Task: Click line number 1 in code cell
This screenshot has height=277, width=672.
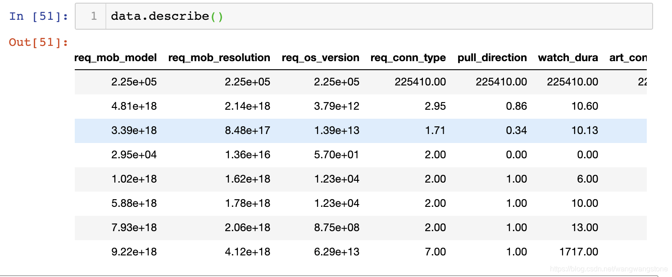Action: pyautogui.click(x=93, y=17)
